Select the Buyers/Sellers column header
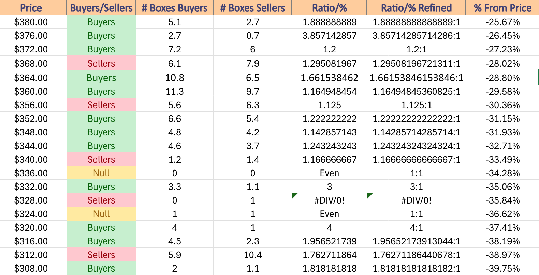The width and height of the screenshot is (539, 275). click(x=101, y=7)
